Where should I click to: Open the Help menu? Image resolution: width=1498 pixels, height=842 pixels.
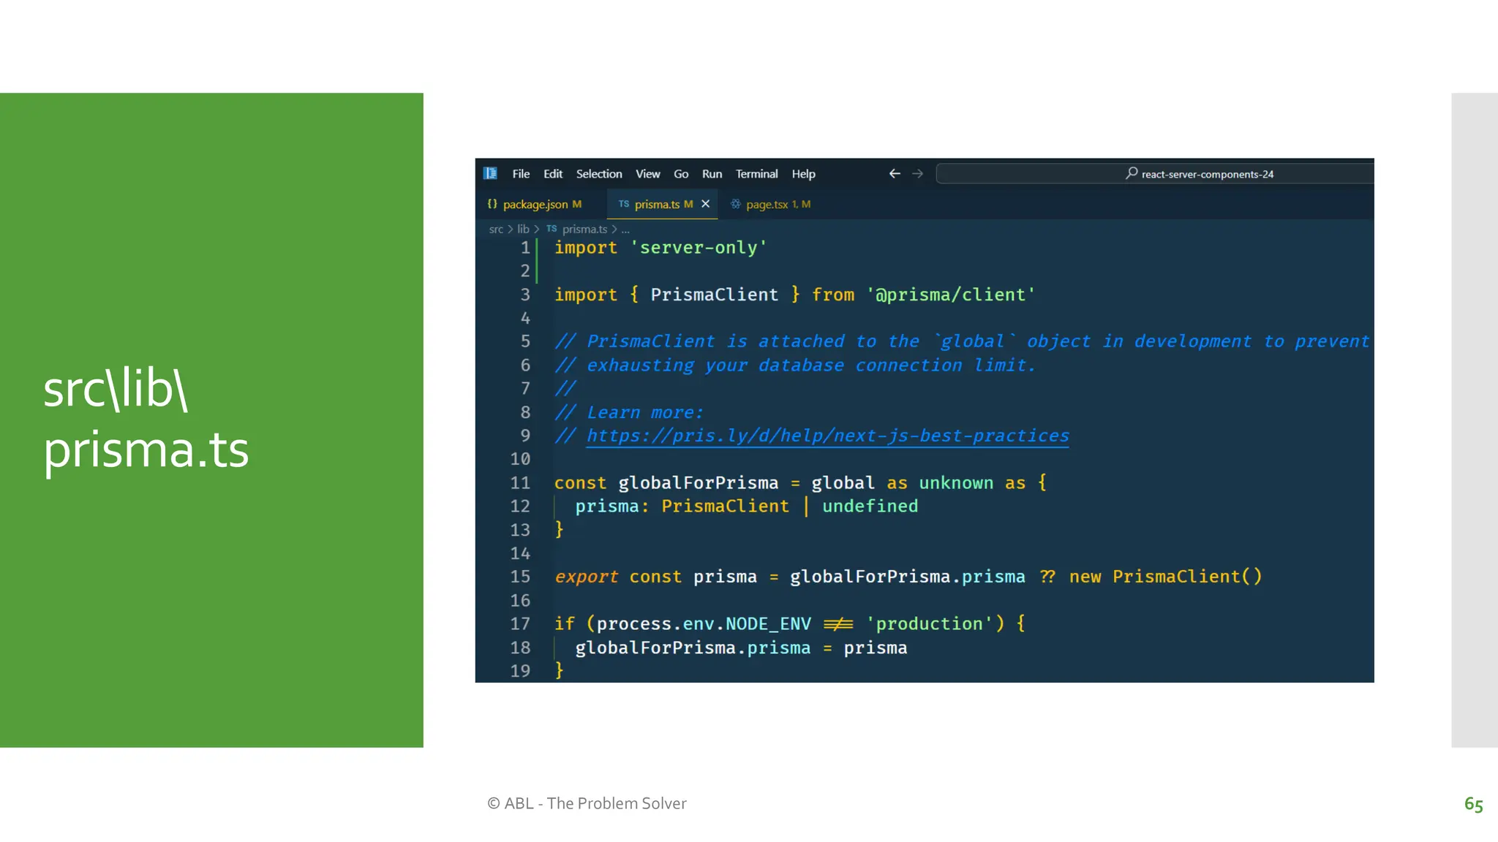coord(803,174)
